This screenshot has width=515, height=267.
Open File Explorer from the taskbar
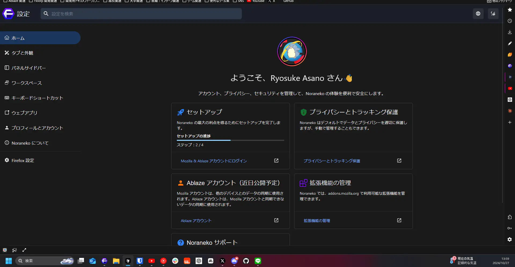click(x=116, y=261)
